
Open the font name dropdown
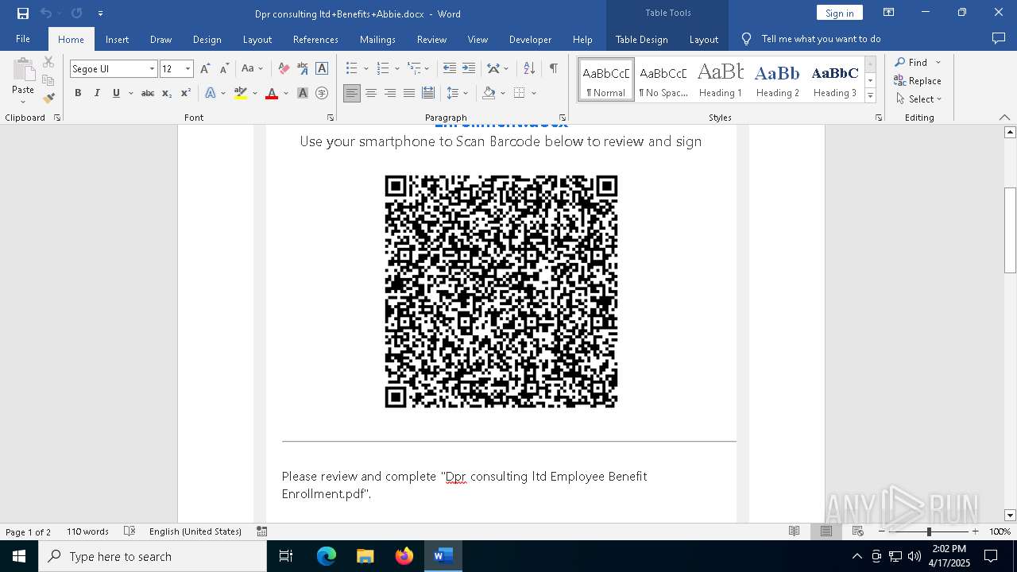pos(152,69)
